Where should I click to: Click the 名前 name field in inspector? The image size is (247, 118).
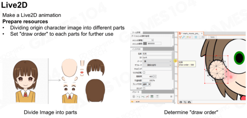[157, 54]
